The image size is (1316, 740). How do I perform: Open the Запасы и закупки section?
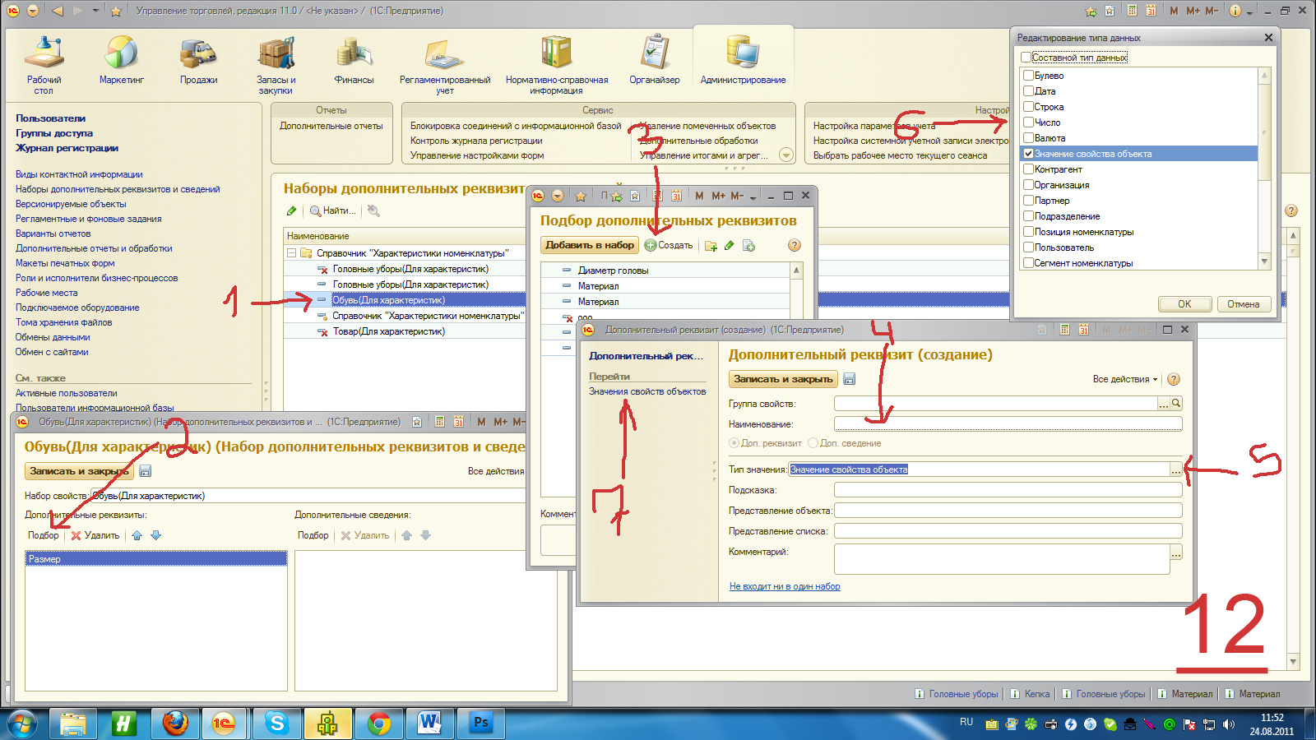[276, 64]
